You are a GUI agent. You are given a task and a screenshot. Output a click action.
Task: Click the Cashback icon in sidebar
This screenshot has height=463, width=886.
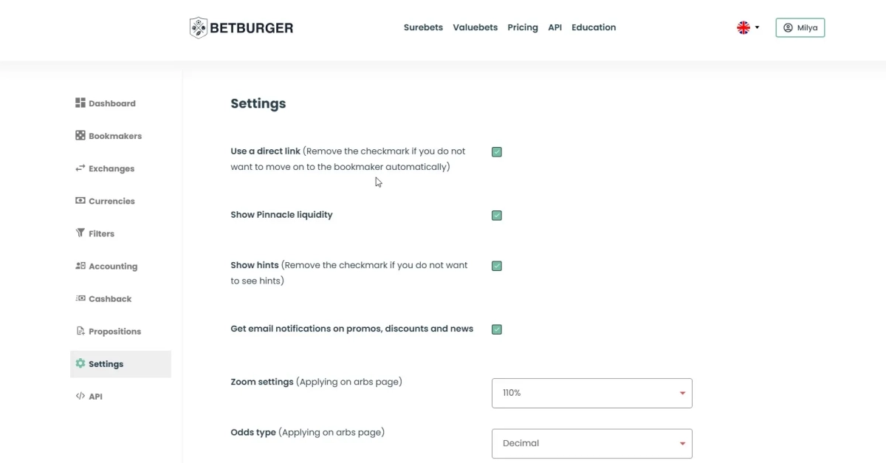[x=80, y=298]
